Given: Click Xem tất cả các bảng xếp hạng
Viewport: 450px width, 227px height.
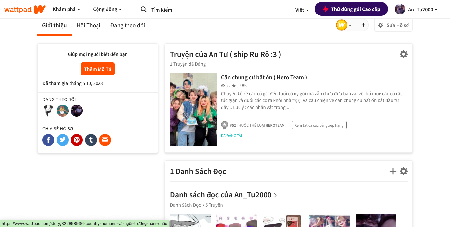Looking at the screenshot, I should coord(319,125).
